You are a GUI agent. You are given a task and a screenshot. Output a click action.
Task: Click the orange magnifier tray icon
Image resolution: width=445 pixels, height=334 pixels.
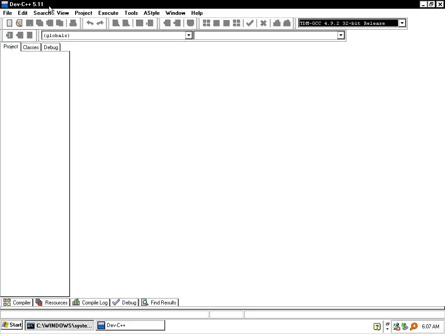click(x=414, y=327)
